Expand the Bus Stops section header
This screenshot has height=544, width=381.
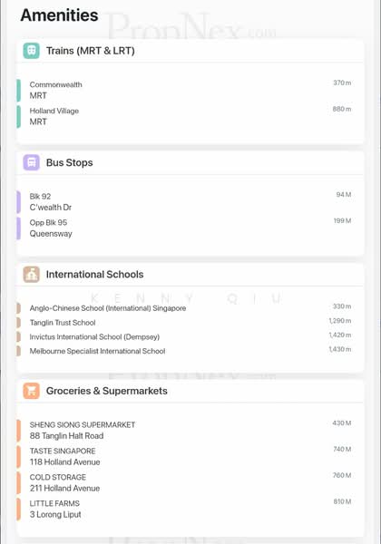pos(190,162)
